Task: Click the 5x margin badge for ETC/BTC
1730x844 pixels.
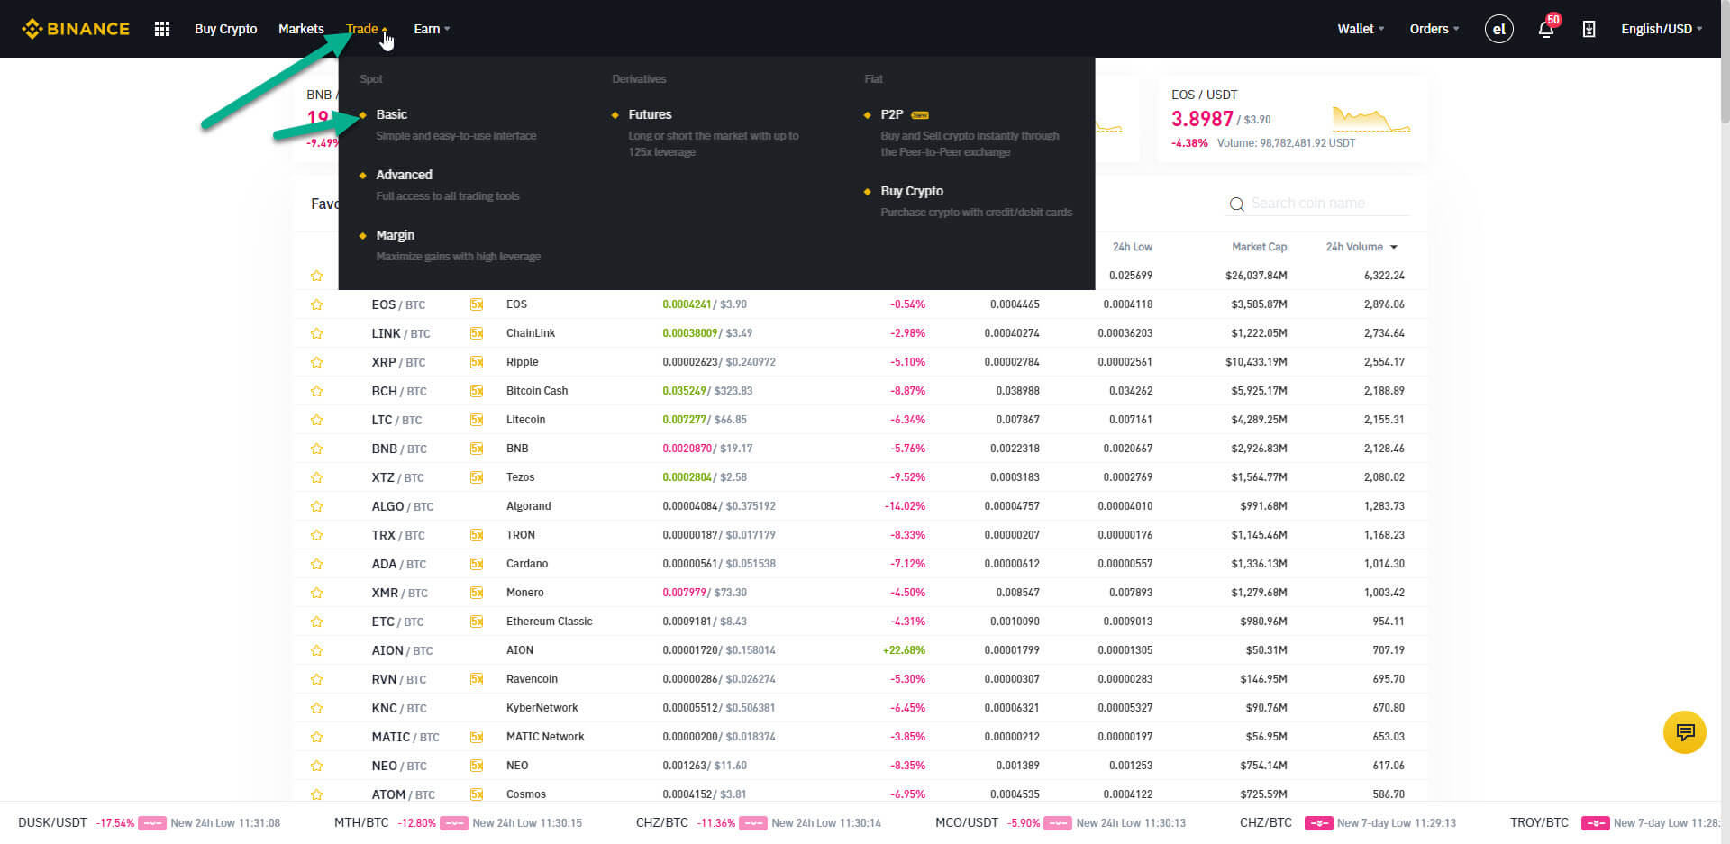Action: pyautogui.click(x=477, y=622)
